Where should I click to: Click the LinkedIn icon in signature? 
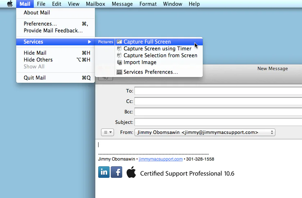point(104,172)
